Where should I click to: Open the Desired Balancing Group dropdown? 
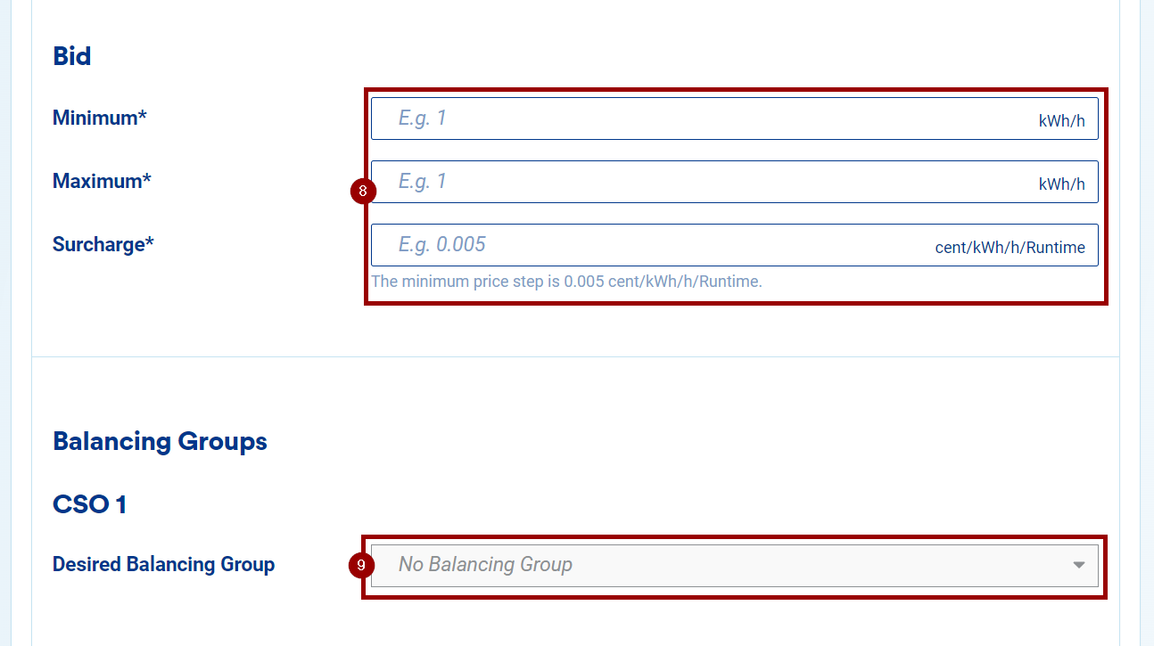pos(713,565)
